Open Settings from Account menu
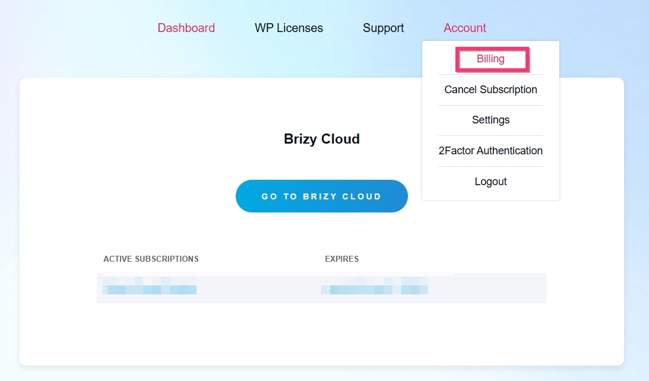This screenshot has height=381, width=649. (x=491, y=119)
